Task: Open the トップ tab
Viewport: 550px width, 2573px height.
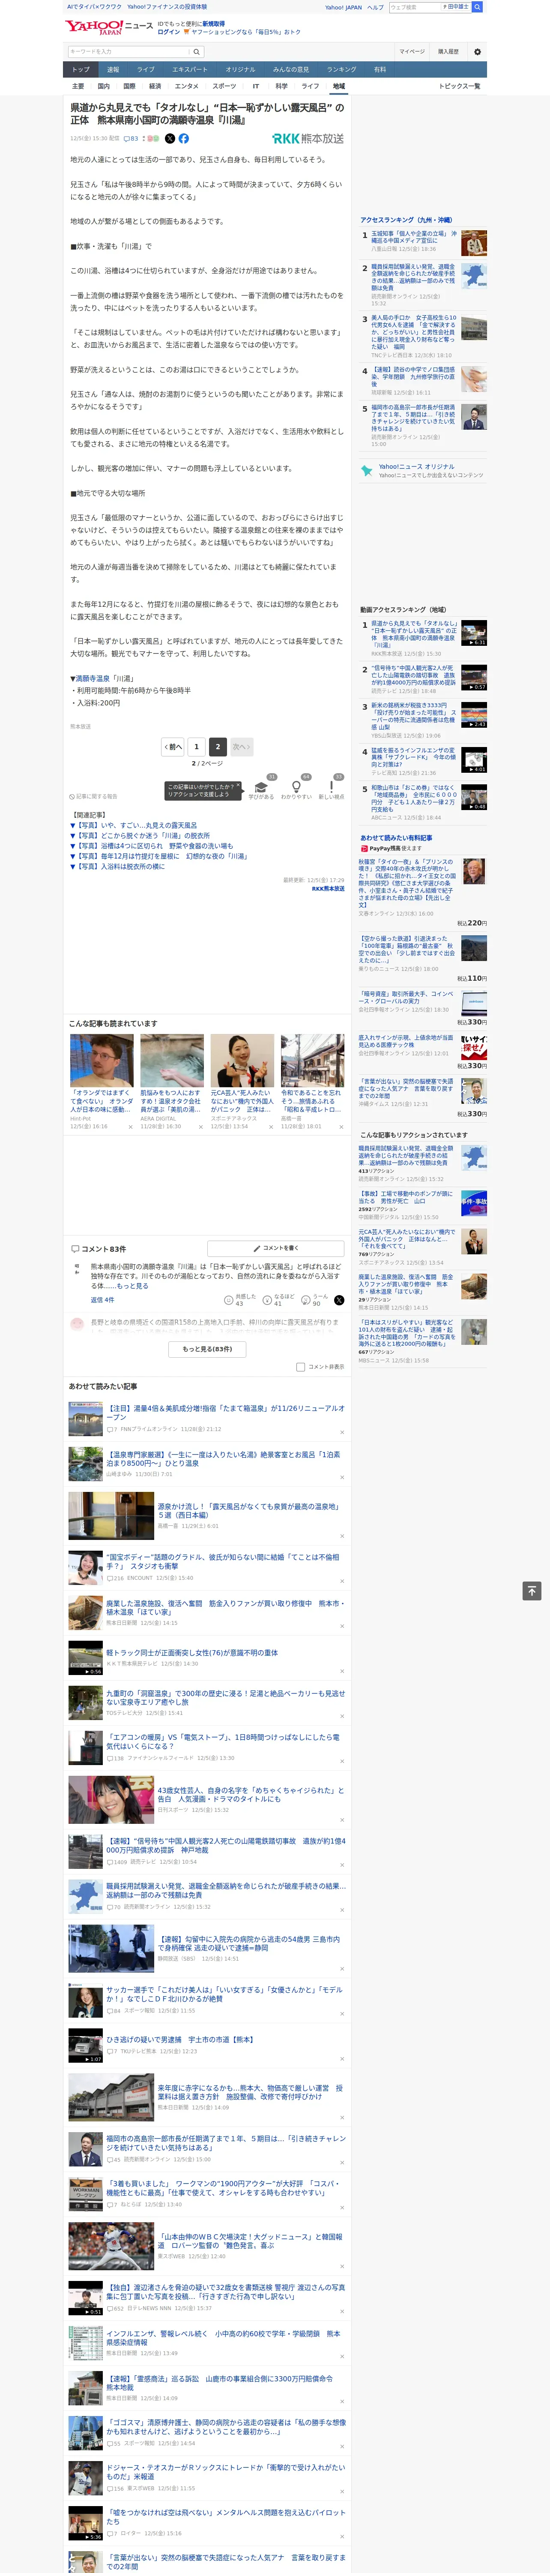Action: [x=81, y=70]
